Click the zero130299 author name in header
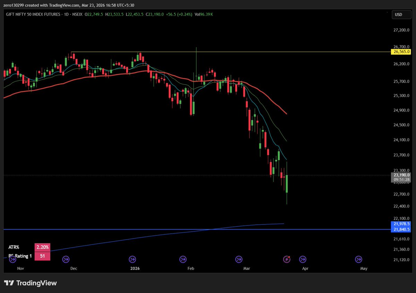Viewport: 416px width, 293px height. coord(14,5)
